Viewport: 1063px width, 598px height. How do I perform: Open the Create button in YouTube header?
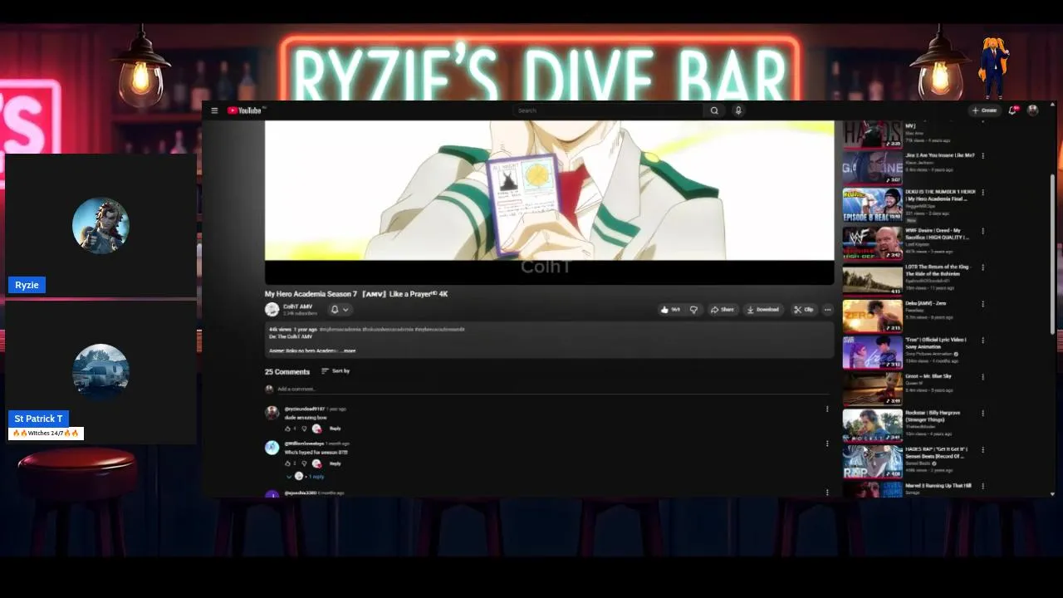(984, 110)
